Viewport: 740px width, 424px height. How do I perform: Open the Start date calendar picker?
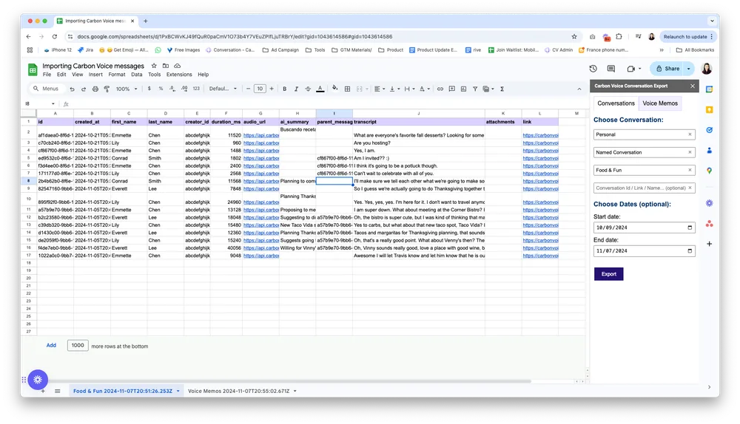[690, 228]
